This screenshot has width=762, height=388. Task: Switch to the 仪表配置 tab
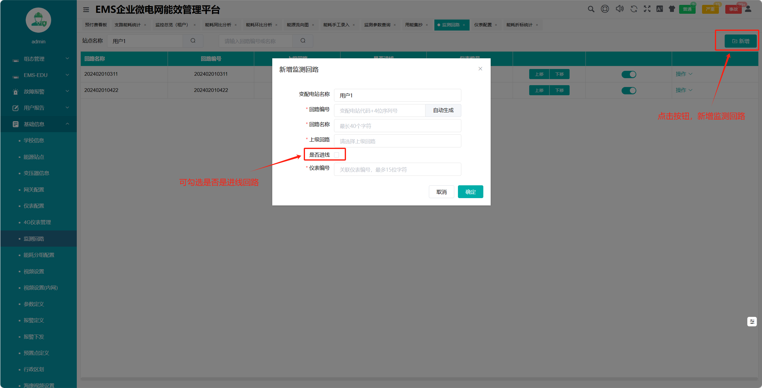(x=483, y=25)
